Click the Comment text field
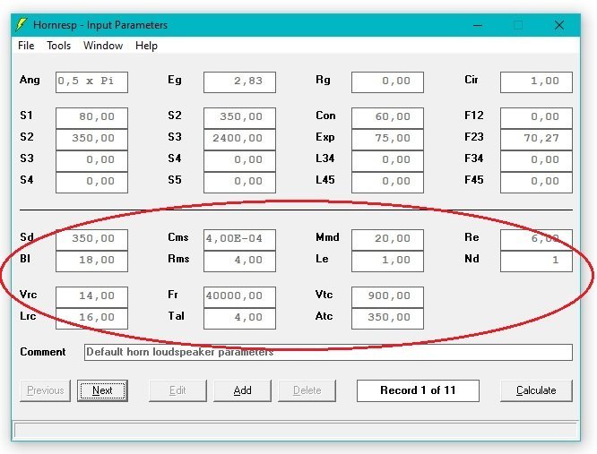Screen dimensions: 597x454 (x=328, y=352)
